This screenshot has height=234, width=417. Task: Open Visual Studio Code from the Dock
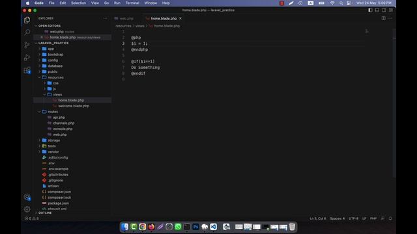(213, 227)
